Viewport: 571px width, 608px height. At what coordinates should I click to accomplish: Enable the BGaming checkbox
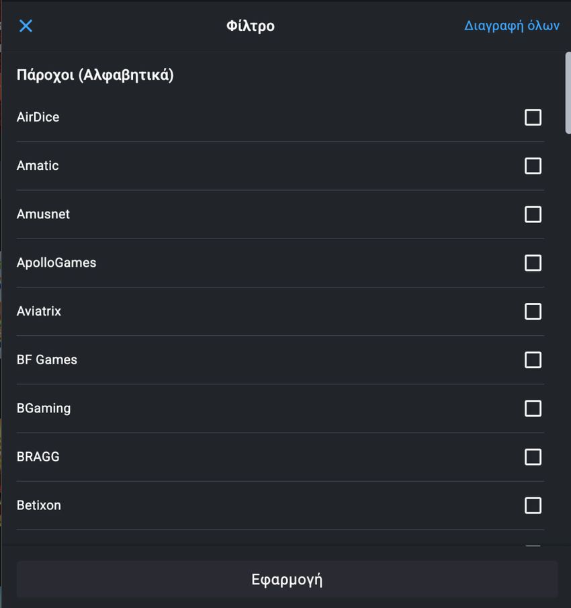click(533, 408)
